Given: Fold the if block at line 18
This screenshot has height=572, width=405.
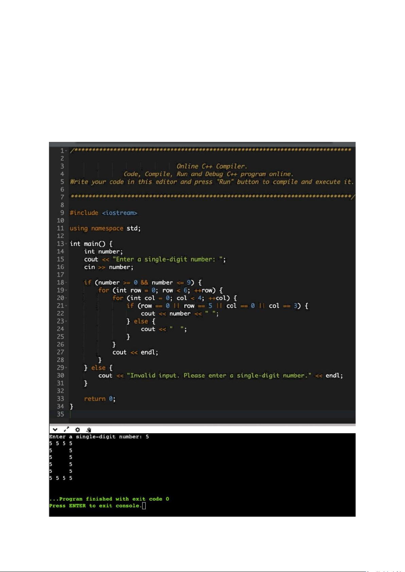Looking at the screenshot, I should coord(66,282).
